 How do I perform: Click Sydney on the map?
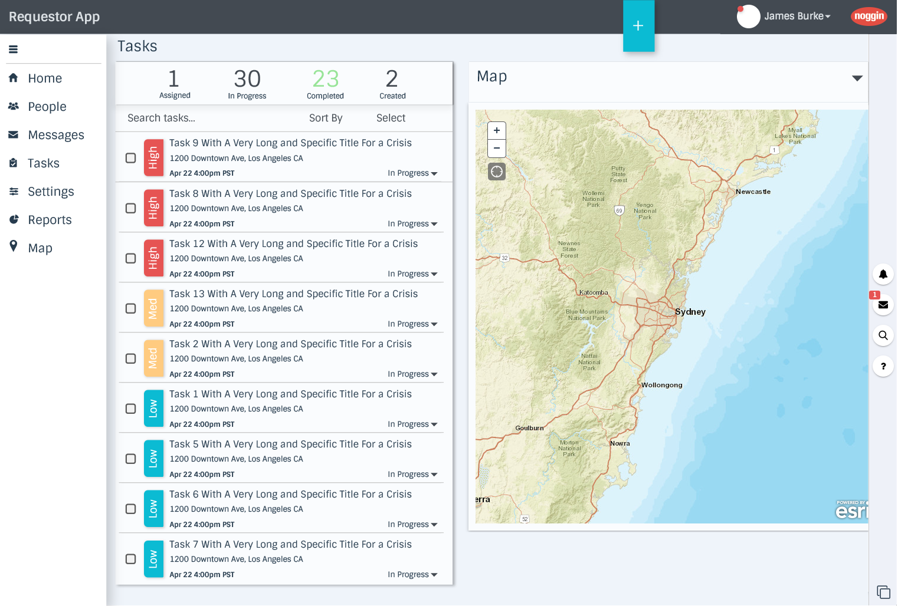click(x=690, y=312)
